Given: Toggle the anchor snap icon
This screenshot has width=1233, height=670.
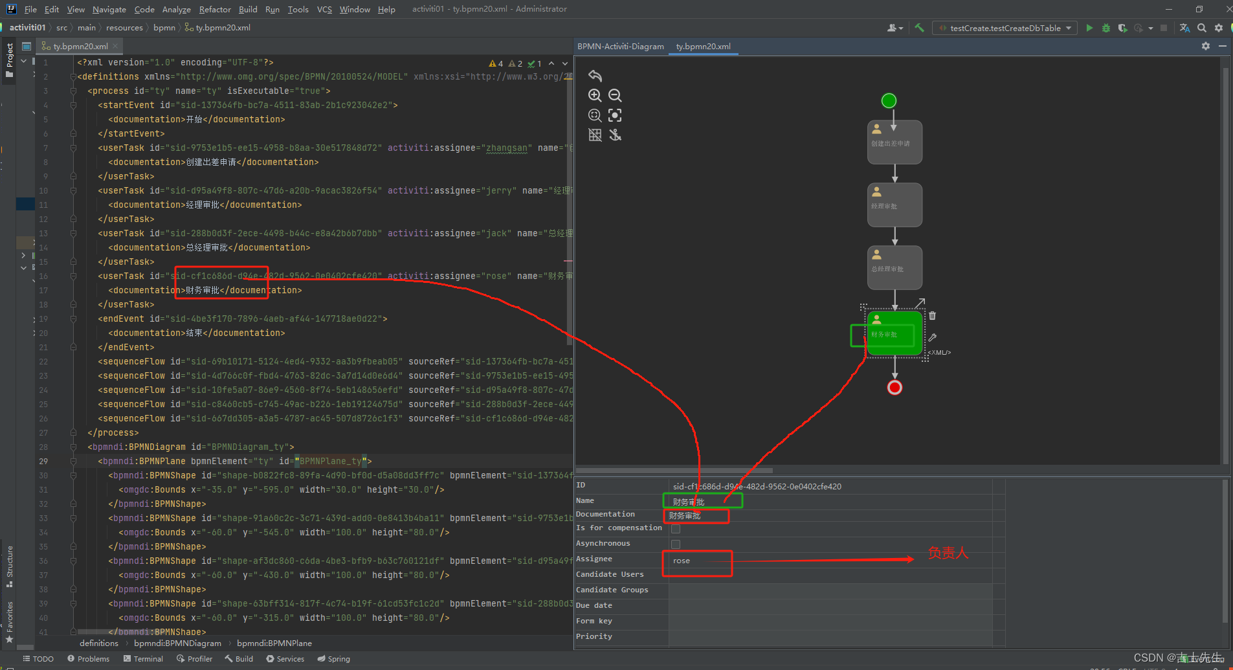Looking at the screenshot, I should 615,135.
